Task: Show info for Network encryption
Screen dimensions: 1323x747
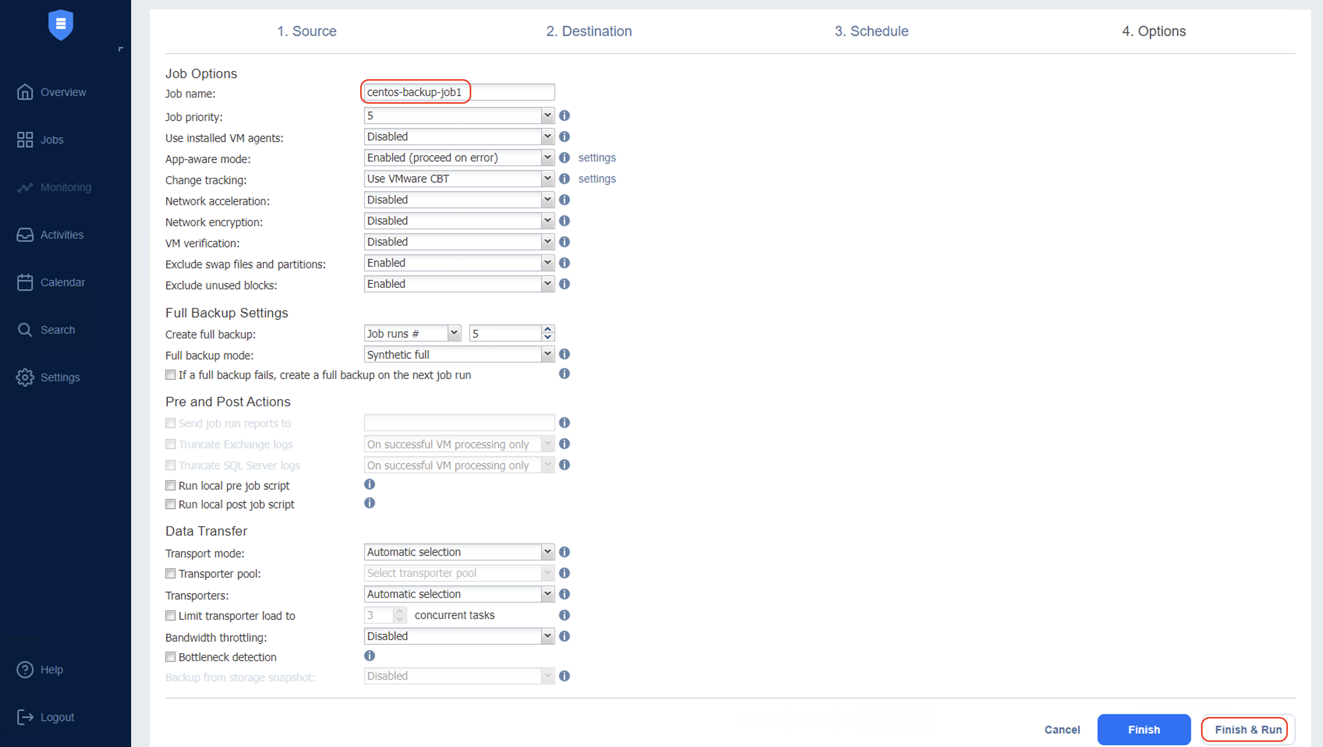Action: tap(564, 221)
